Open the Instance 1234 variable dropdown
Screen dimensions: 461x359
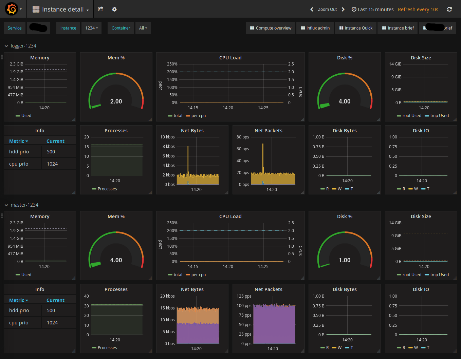click(x=91, y=28)
